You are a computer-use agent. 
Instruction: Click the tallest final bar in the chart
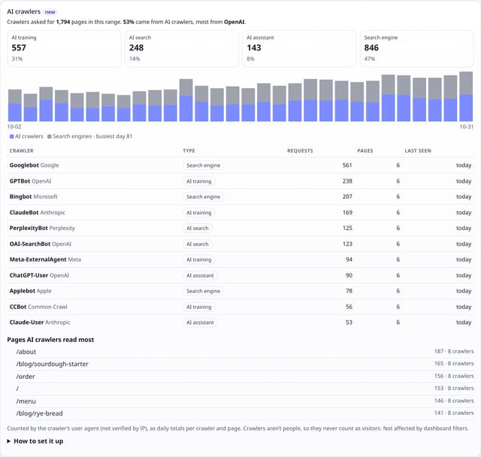pyautogui.click(x=466, y=97)
